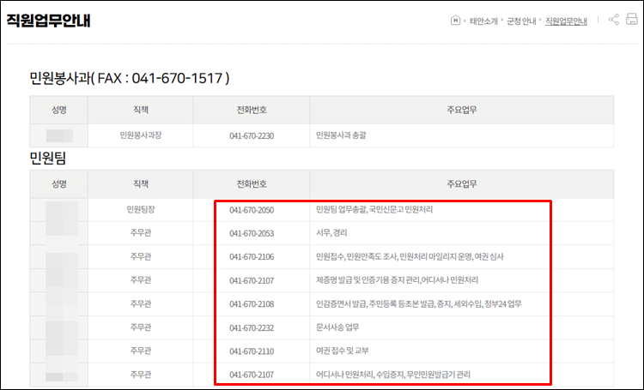Open the 직원업무안내 breadcrumb link
The height and width of the screenshot is (390, 644).
coord(566,21)
